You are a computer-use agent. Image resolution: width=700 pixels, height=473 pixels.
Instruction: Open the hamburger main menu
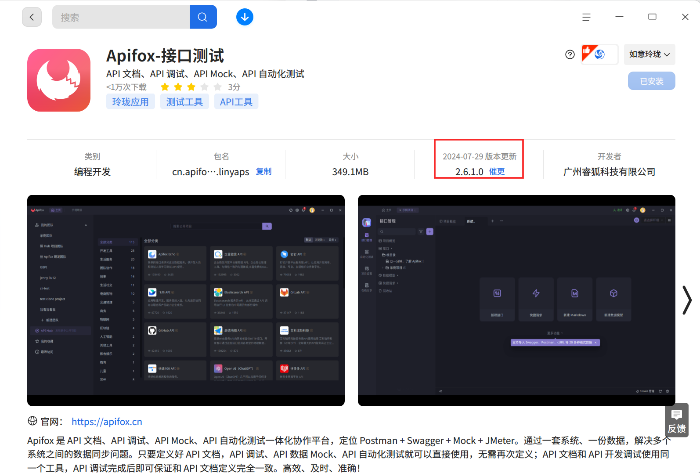click(586, 17)
